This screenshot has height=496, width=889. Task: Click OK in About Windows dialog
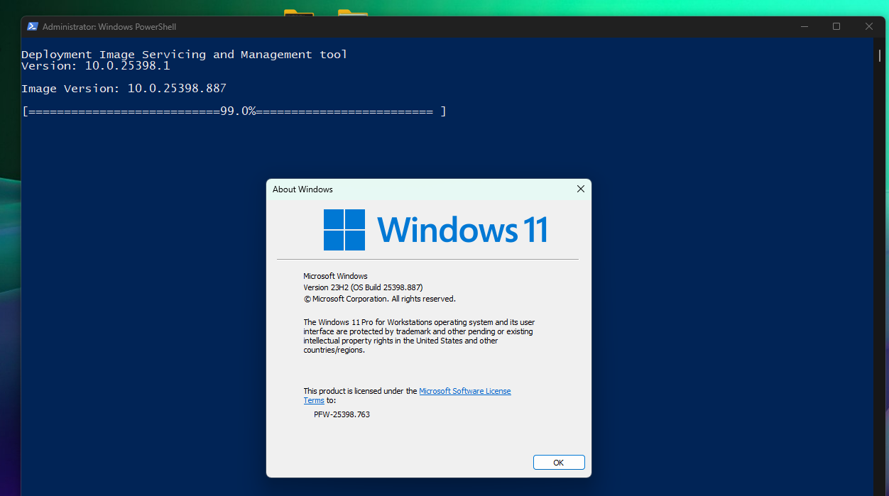pos(559,463)
